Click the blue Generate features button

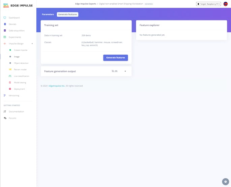click(115, 58)
